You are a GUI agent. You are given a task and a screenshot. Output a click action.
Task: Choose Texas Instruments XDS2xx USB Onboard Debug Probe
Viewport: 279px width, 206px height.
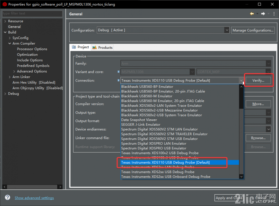(180, 177)
